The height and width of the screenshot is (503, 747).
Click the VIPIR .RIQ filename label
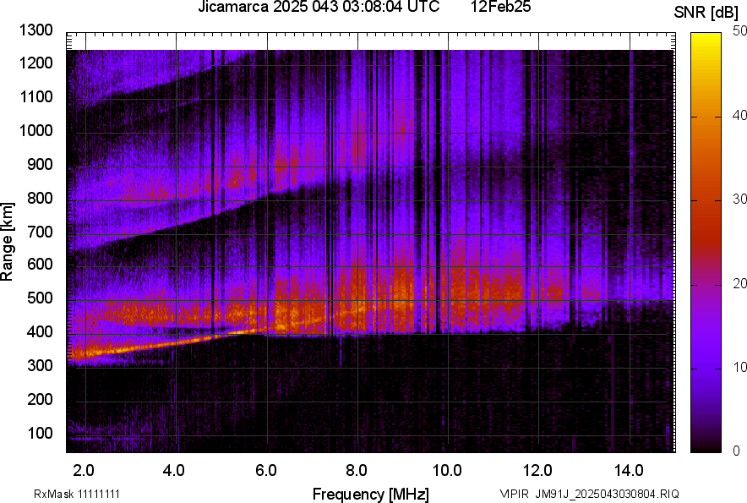click(x=588, y=494)
